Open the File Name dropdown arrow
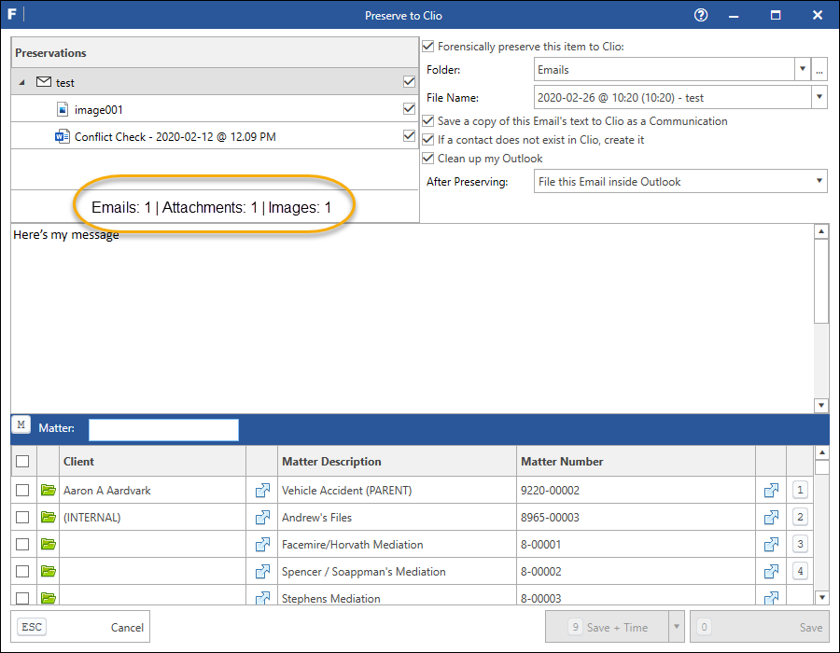This screenshot has height=653, width=840. pos(819,97)
